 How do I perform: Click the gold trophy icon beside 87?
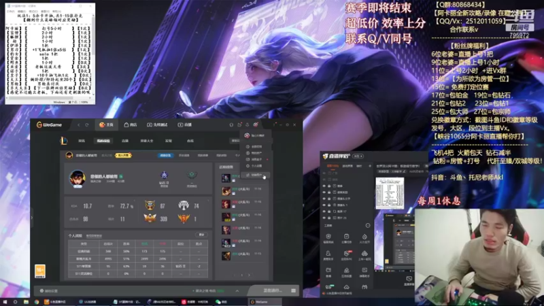(150, 205)
